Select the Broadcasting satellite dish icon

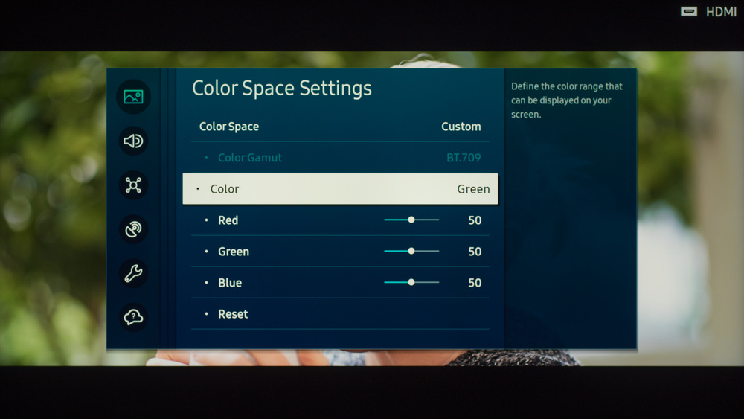(133, 229)
